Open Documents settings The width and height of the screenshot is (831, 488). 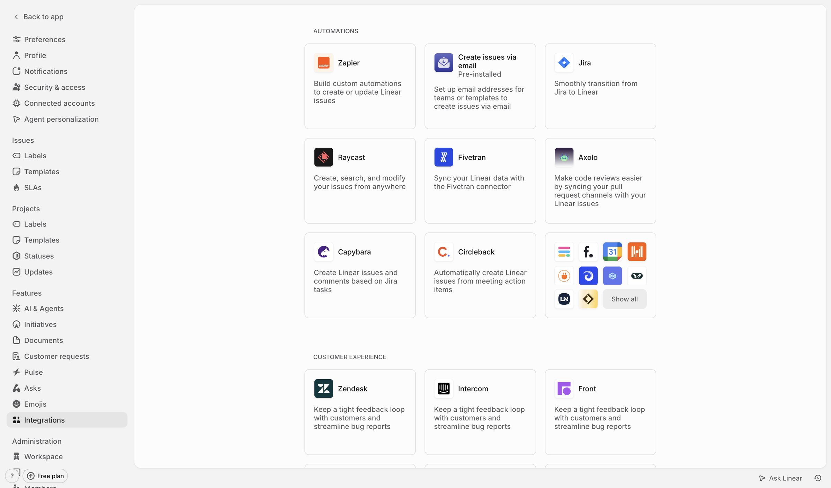67,340
